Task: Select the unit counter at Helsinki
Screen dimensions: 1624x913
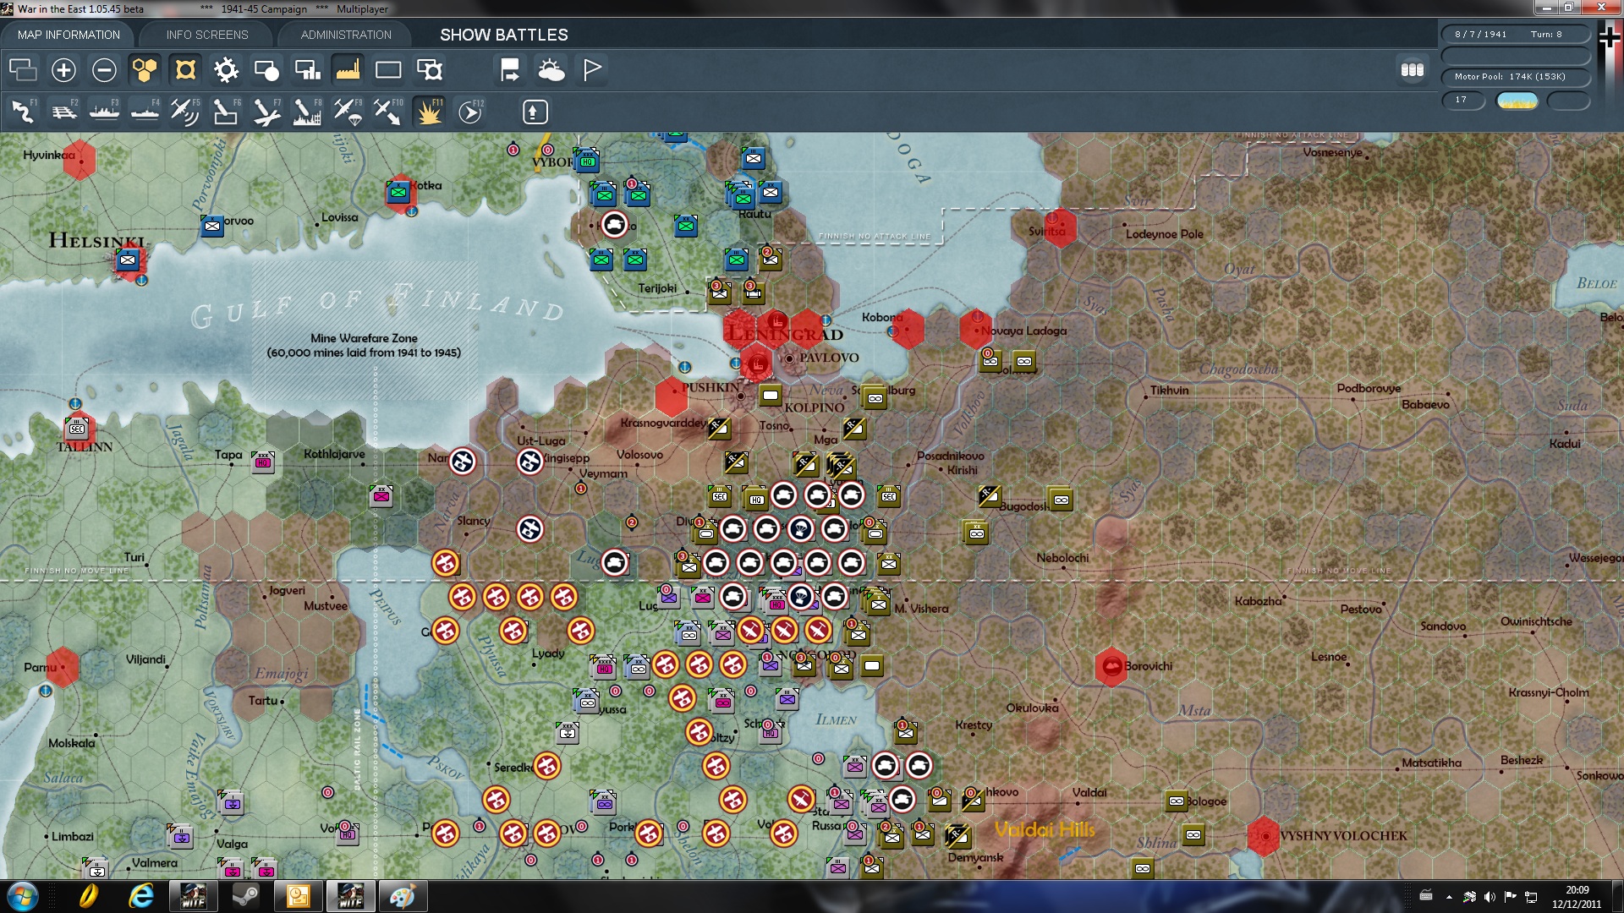Action: (x=129, y=260)
